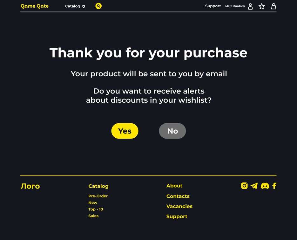The image size is (297, 240).
Task: Confirm wishlist alerts with Yes
Action: coord(125,131)
